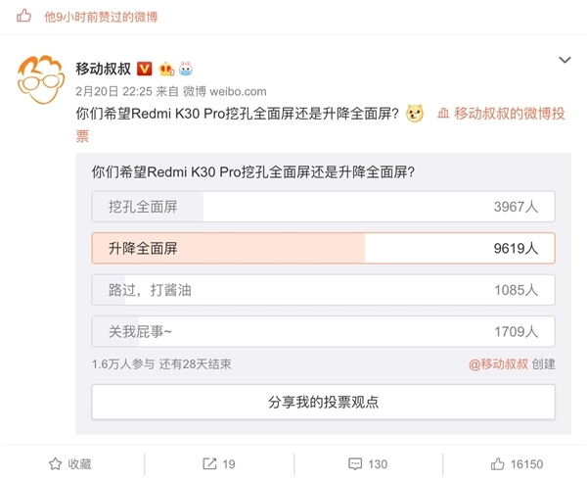Screen dimensions: 587x481
Task: Like the post showing 16150 likes
Action: pyautogui.click(x=516, y=463)
